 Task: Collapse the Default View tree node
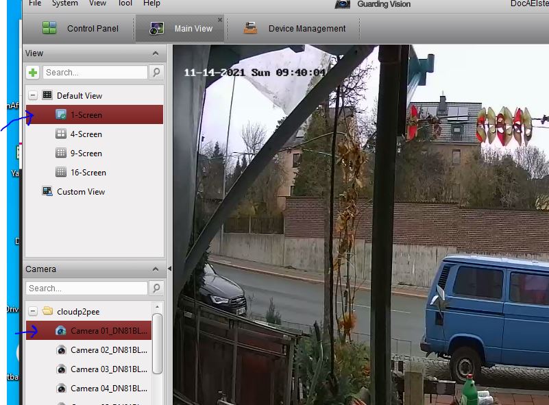pyautogui.click(x=33, y=95)
